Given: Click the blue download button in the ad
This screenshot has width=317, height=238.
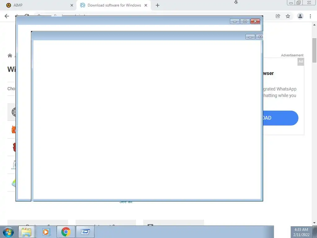Looking at the screenshot, I should [x=280, y=118].
